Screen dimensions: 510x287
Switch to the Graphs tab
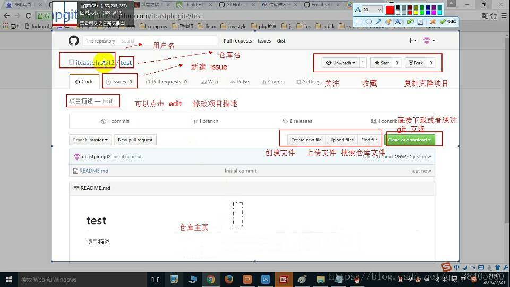click(x=273, y=82)
